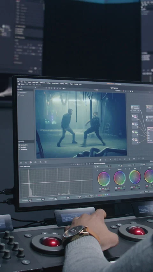Click the crosshair picker icon beside Lift
153x272 pixels.
coord(98,170)
